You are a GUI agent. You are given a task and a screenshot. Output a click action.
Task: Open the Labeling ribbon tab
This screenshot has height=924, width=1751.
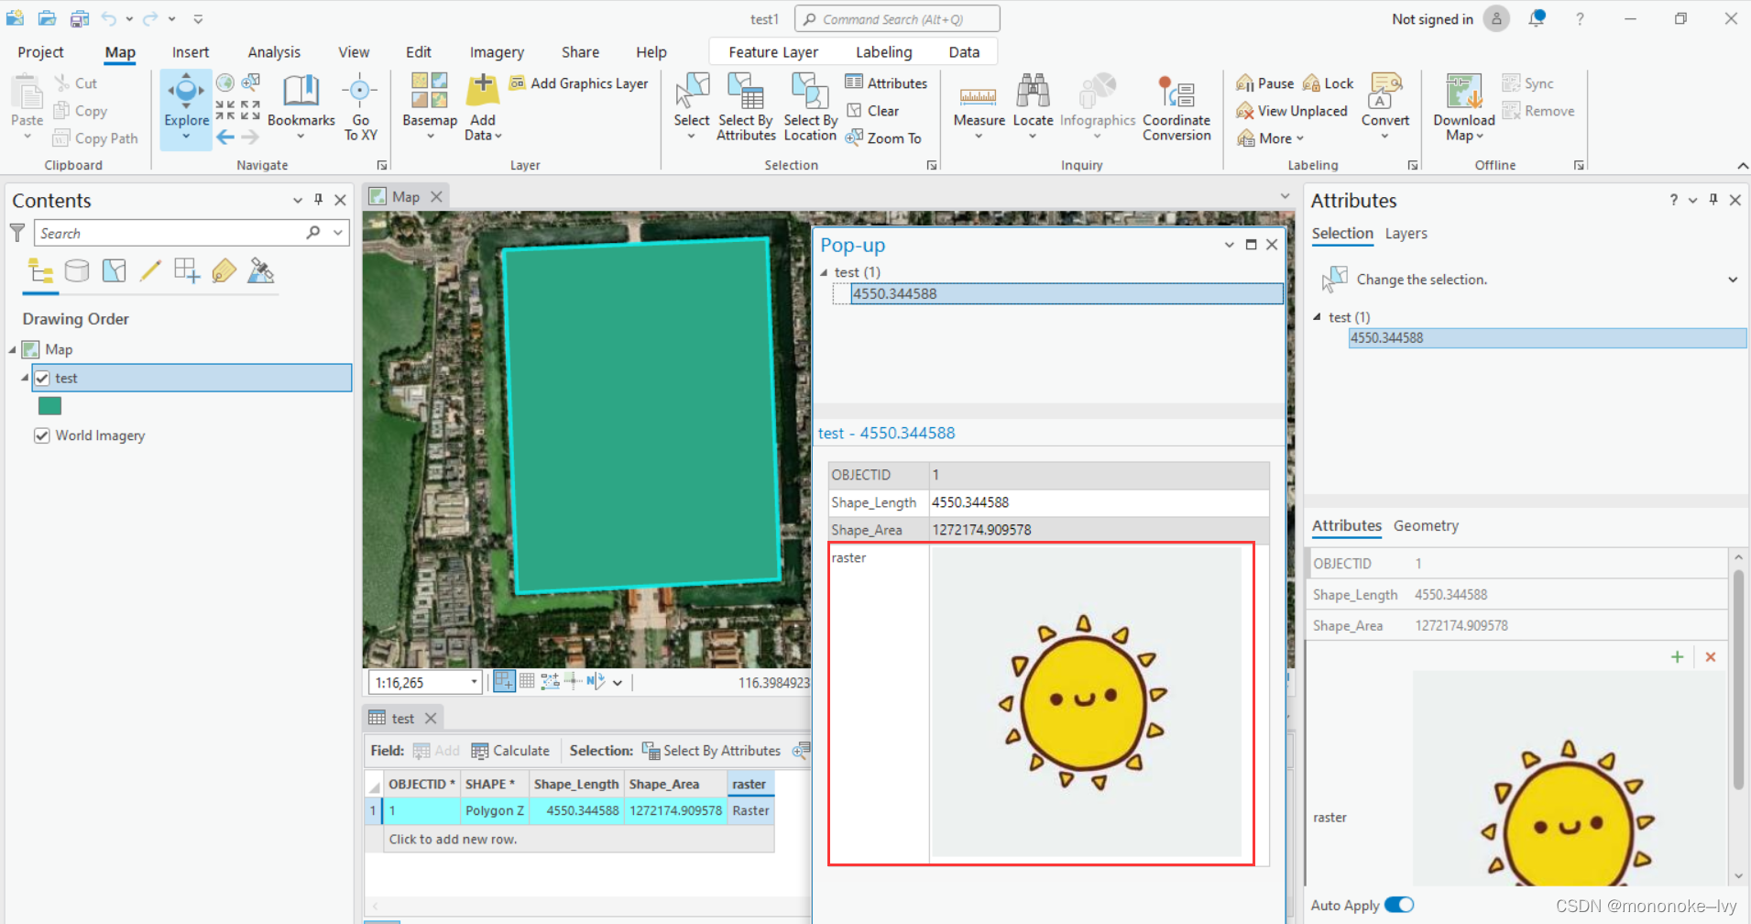(x=883, y=52)
